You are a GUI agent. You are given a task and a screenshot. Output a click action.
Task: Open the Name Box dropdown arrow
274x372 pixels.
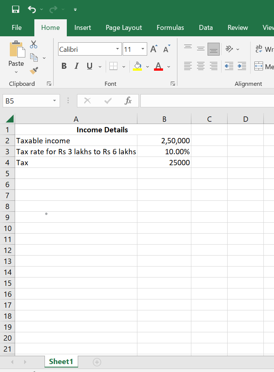54,101
